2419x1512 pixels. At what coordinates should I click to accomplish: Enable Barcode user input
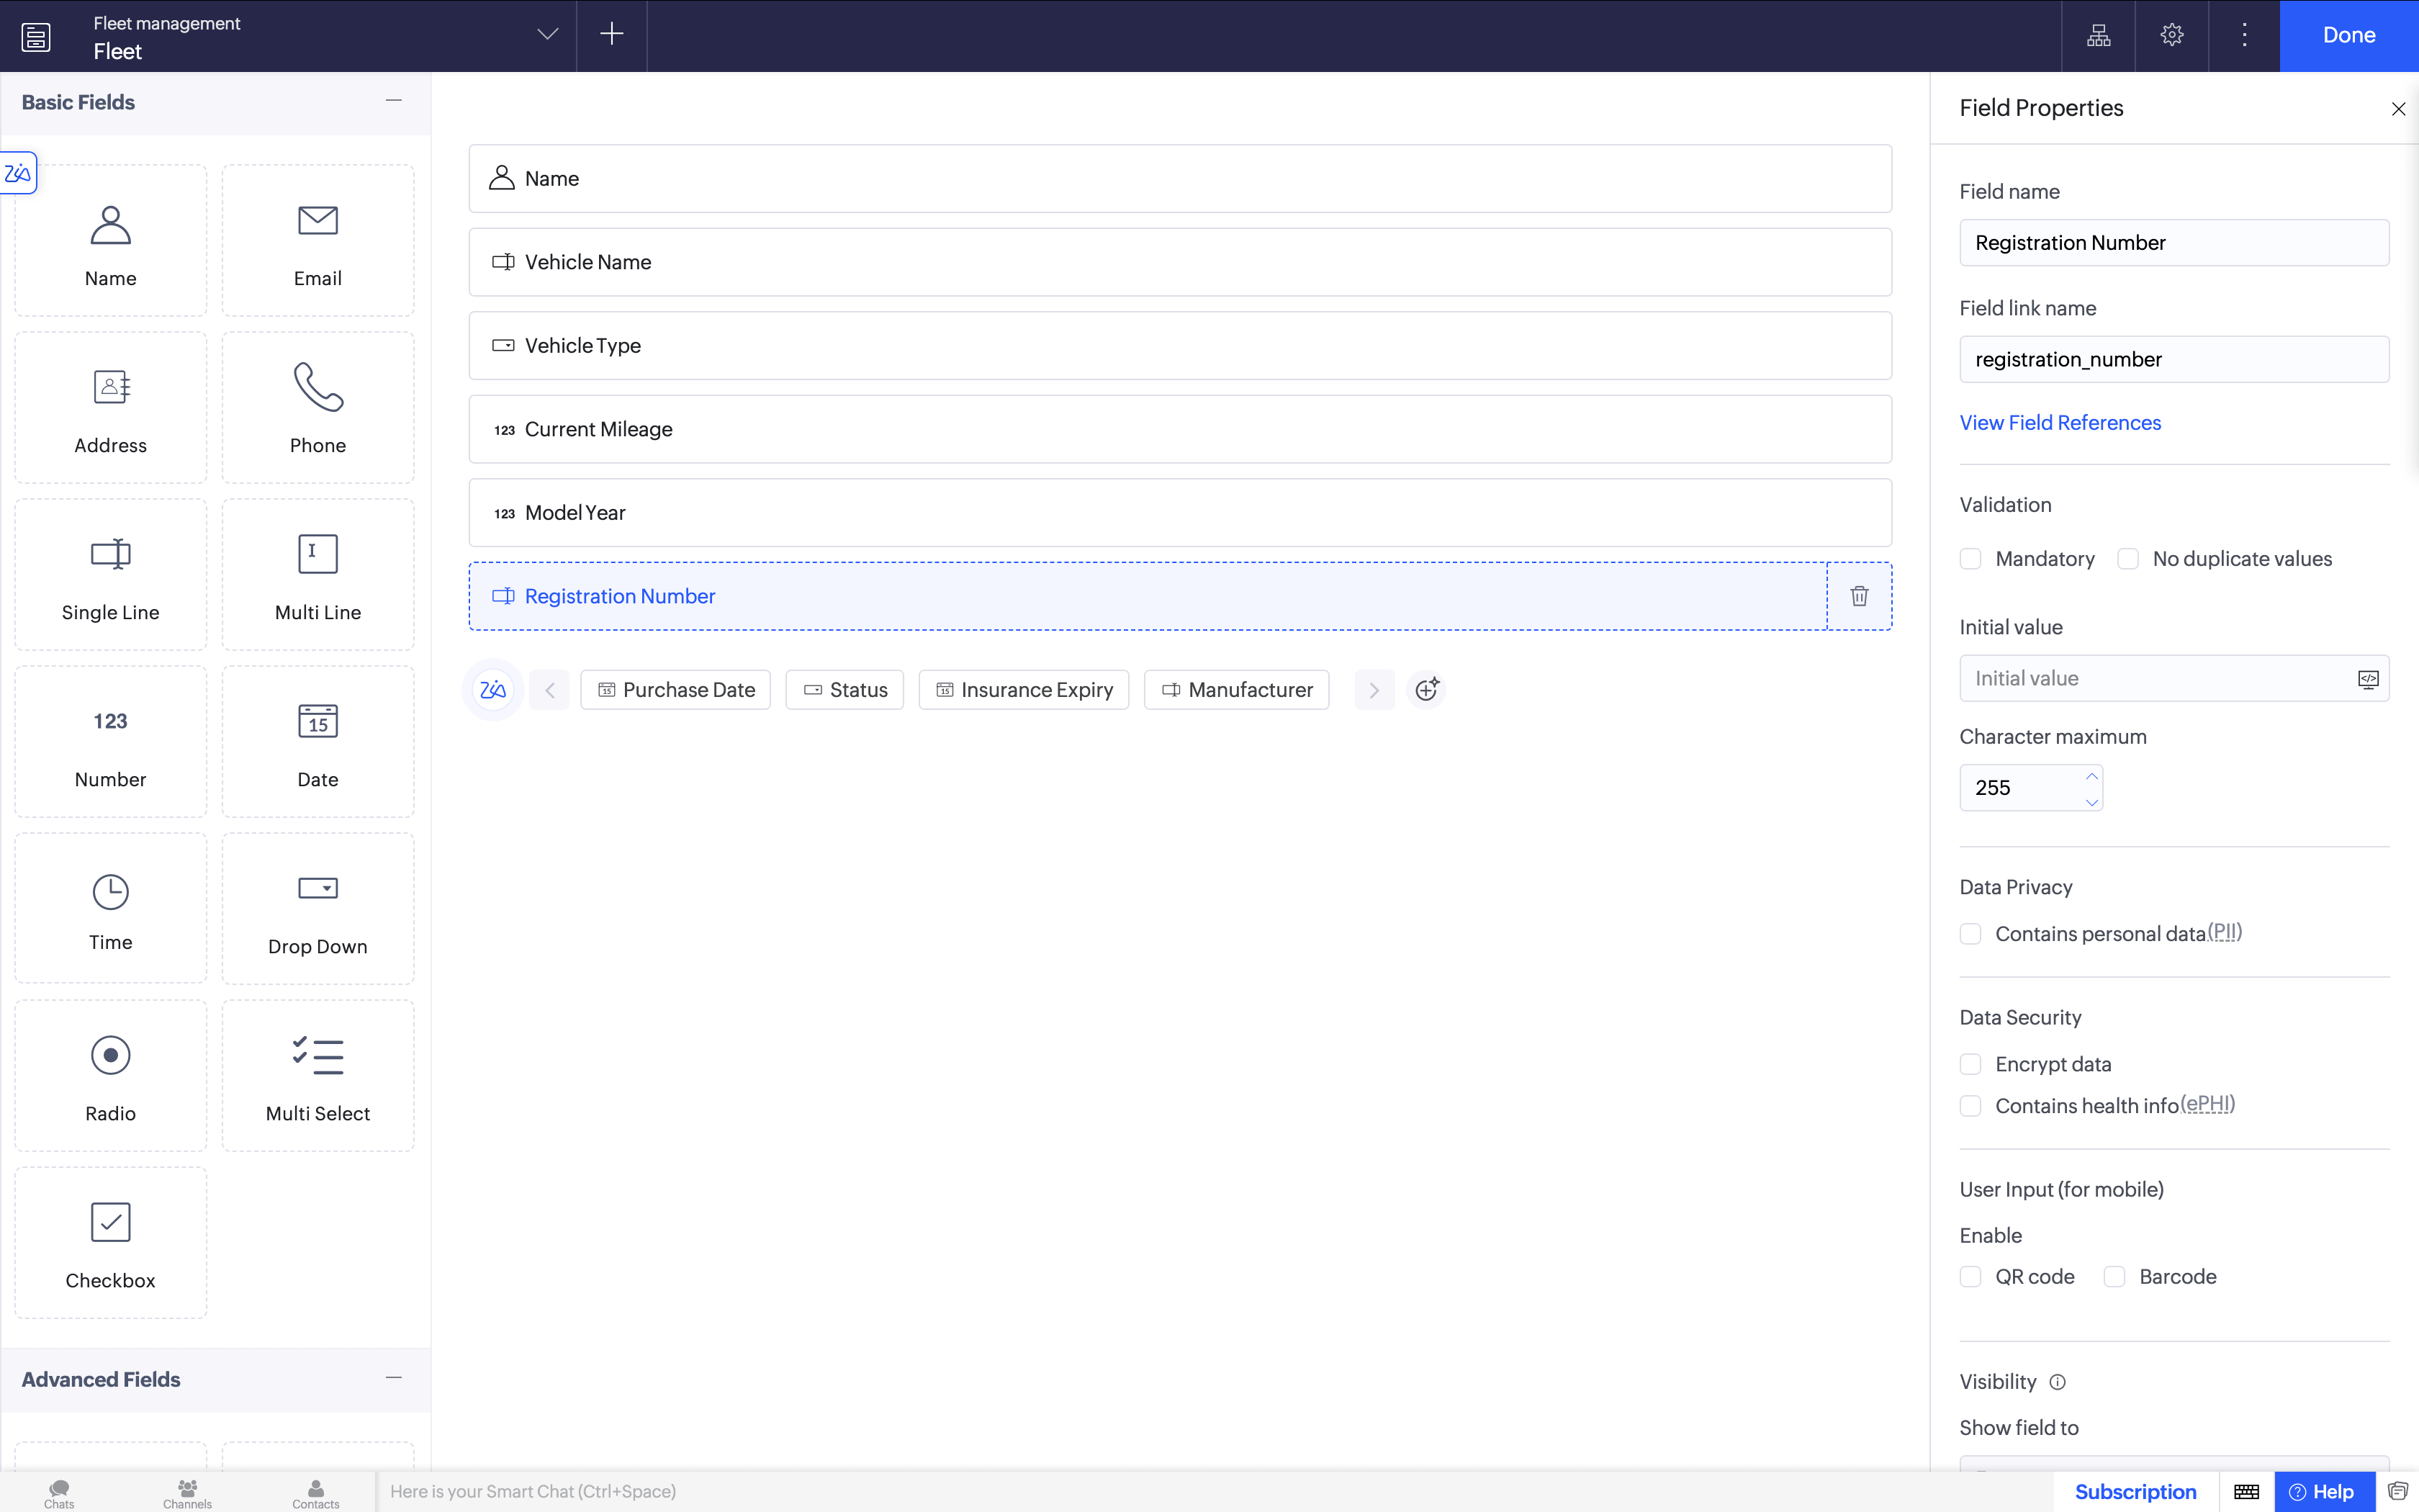click(2114, 1277)
